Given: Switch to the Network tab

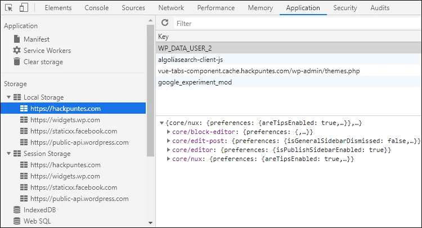Looking at the screenshot, I should [x=171, y=8].
